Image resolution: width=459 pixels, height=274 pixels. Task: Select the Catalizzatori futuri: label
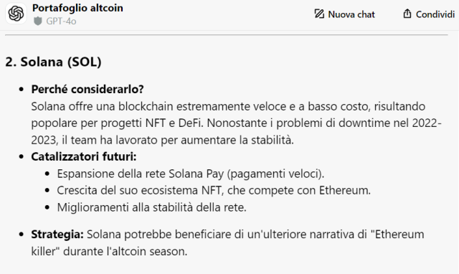click(x=84, y=156)
